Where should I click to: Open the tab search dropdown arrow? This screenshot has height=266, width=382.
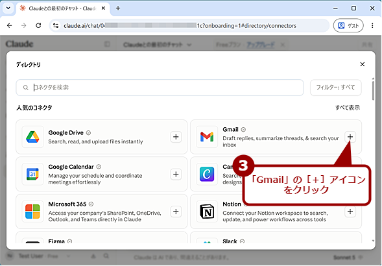(x=8, y=8)
